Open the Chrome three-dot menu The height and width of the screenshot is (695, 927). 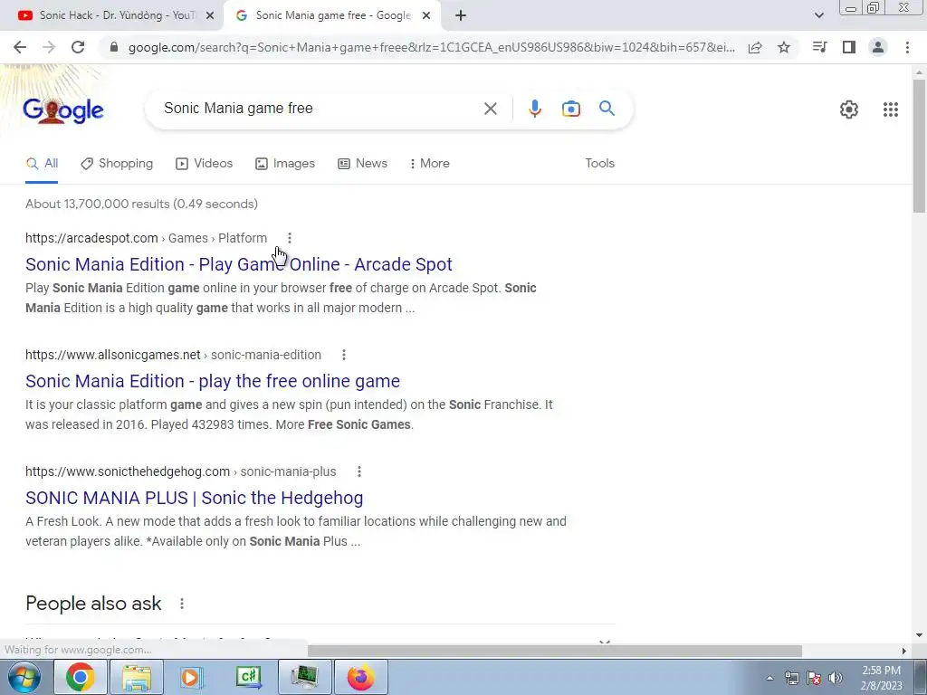(x=907, y=47)
